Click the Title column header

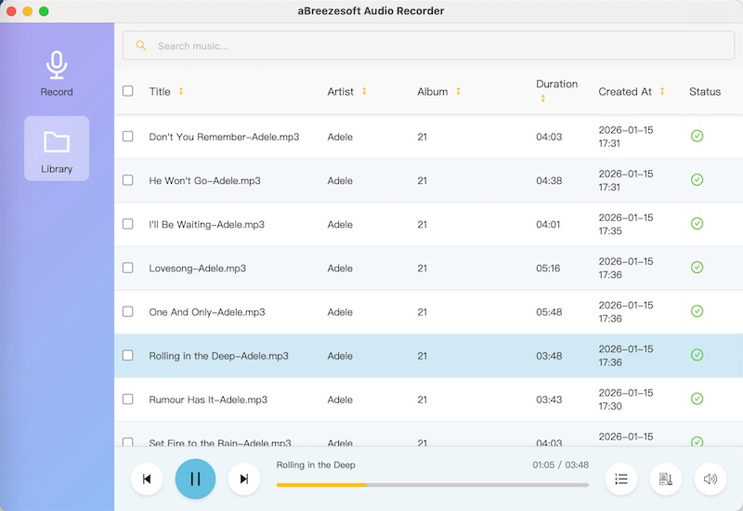click(x=160, y=91)
